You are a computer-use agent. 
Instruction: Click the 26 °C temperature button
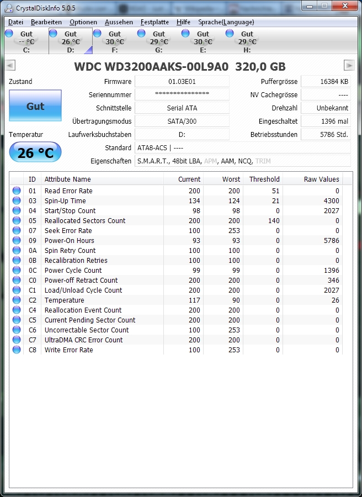35,152
